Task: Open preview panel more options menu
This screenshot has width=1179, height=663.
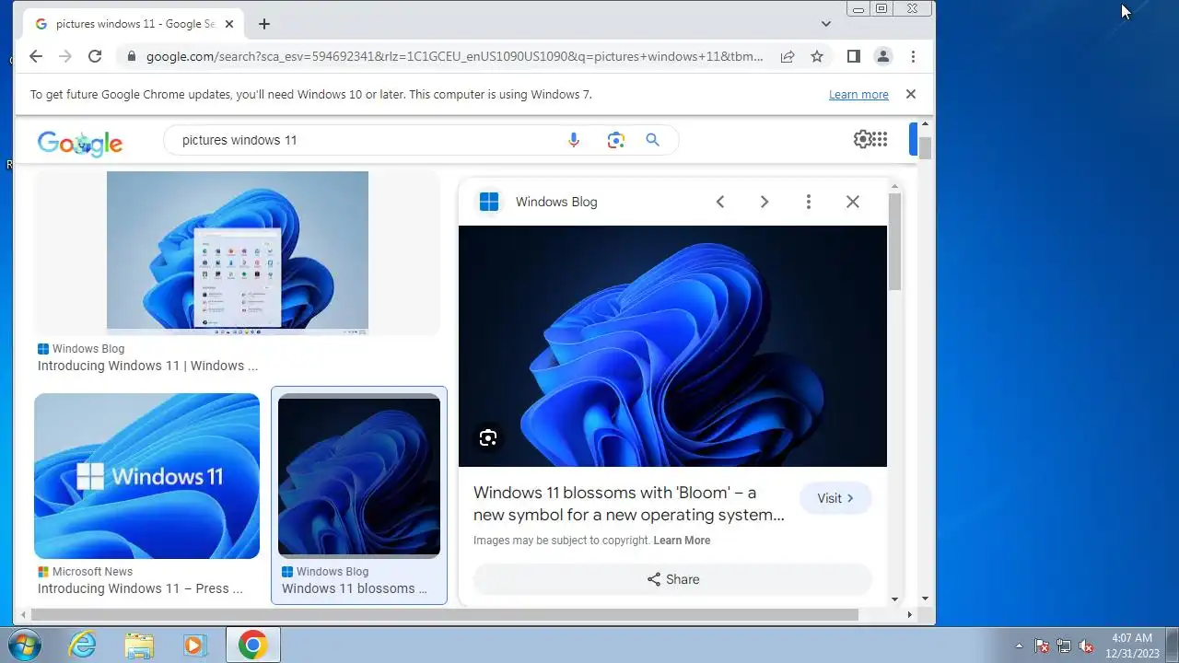Action: (809, 202)
